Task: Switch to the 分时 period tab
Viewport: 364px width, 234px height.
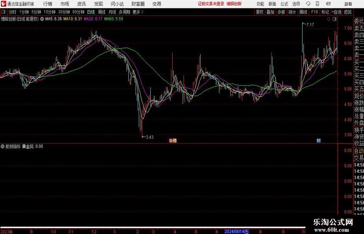Action: (x=13, y=12)
